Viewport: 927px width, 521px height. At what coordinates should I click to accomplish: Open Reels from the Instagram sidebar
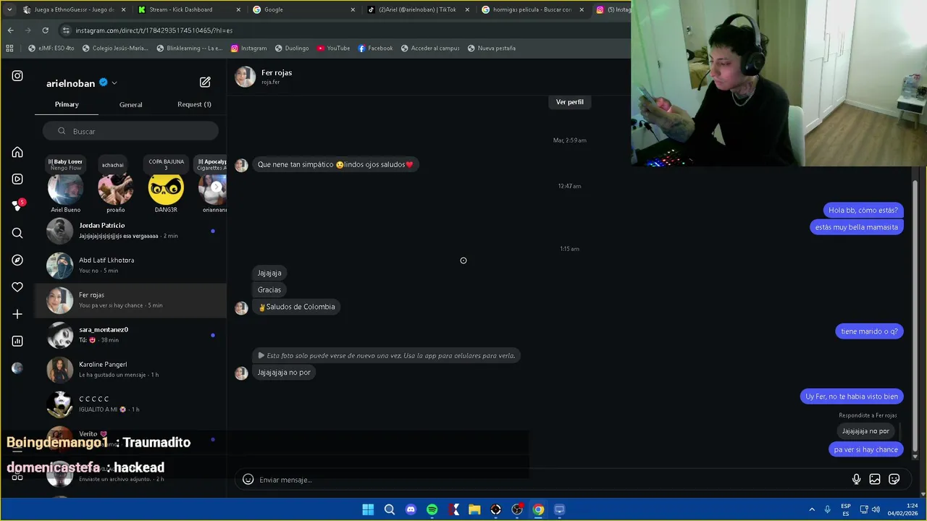[17, 179]
